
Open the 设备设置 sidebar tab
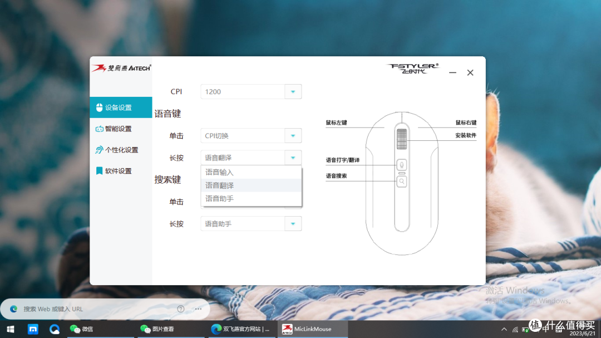[121, 107]
